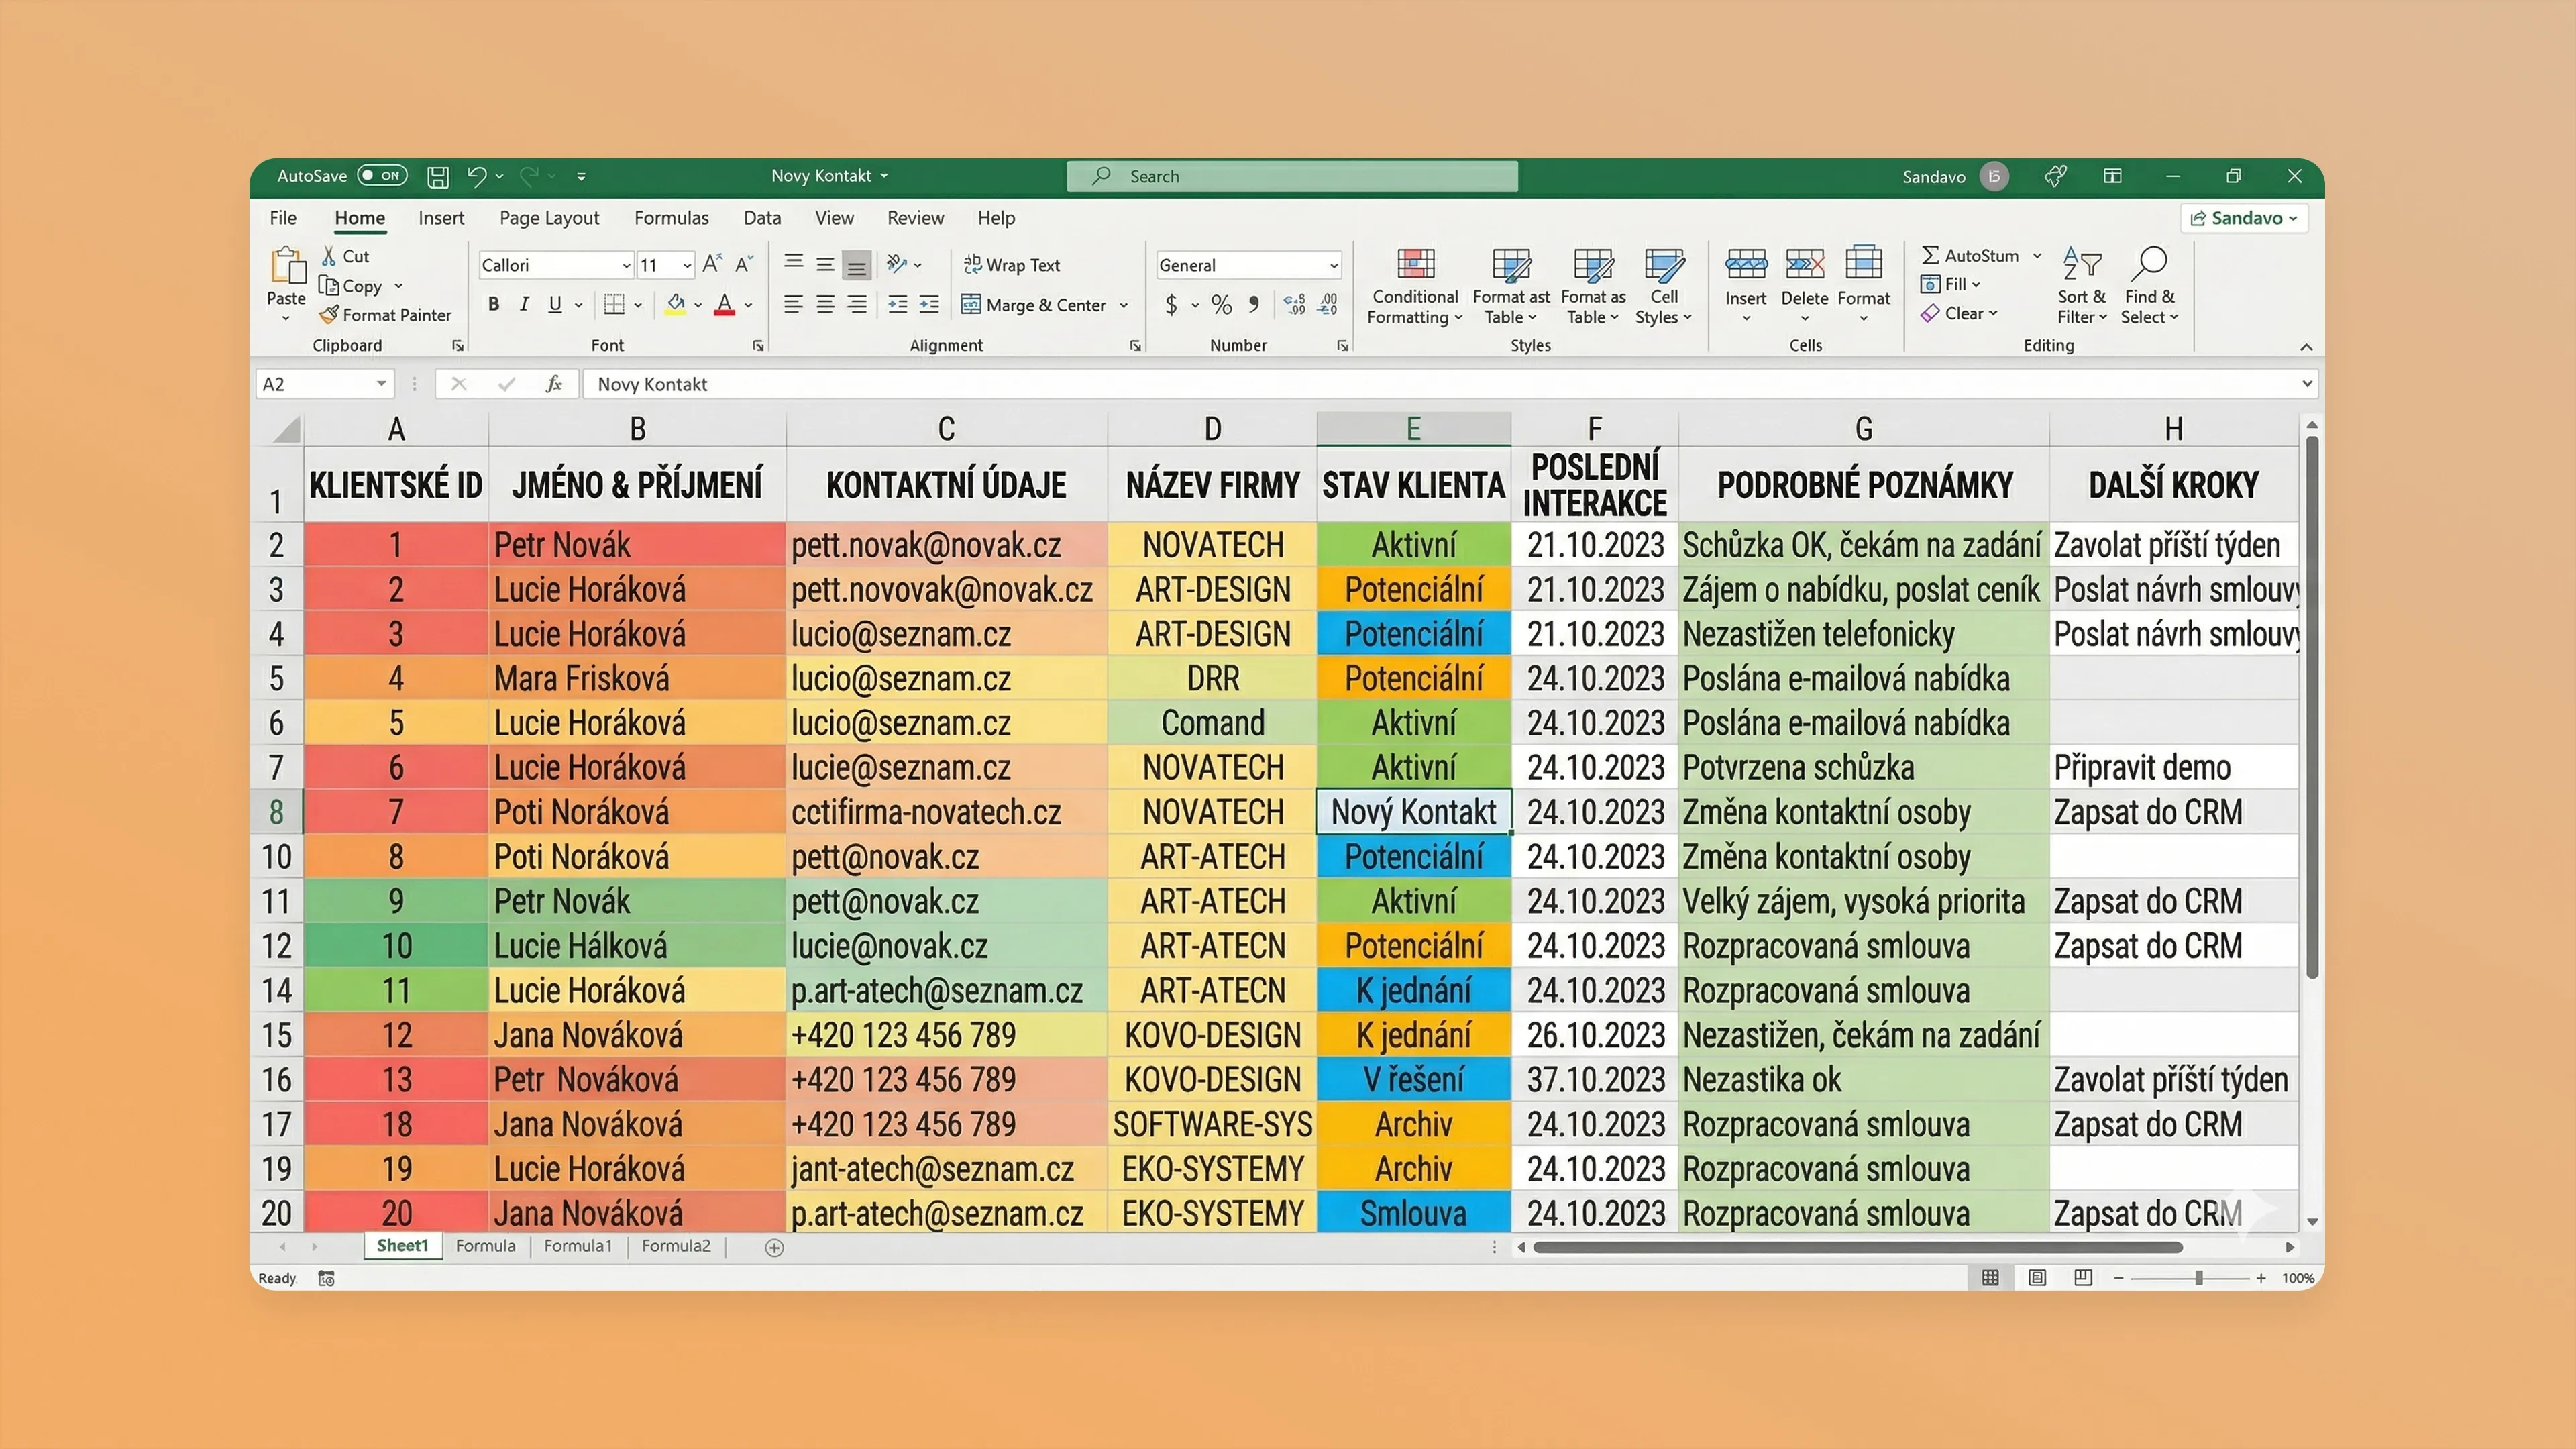
Task: Toggle Underline formatting
Action: pyautogui.click(x=555, y=304)
